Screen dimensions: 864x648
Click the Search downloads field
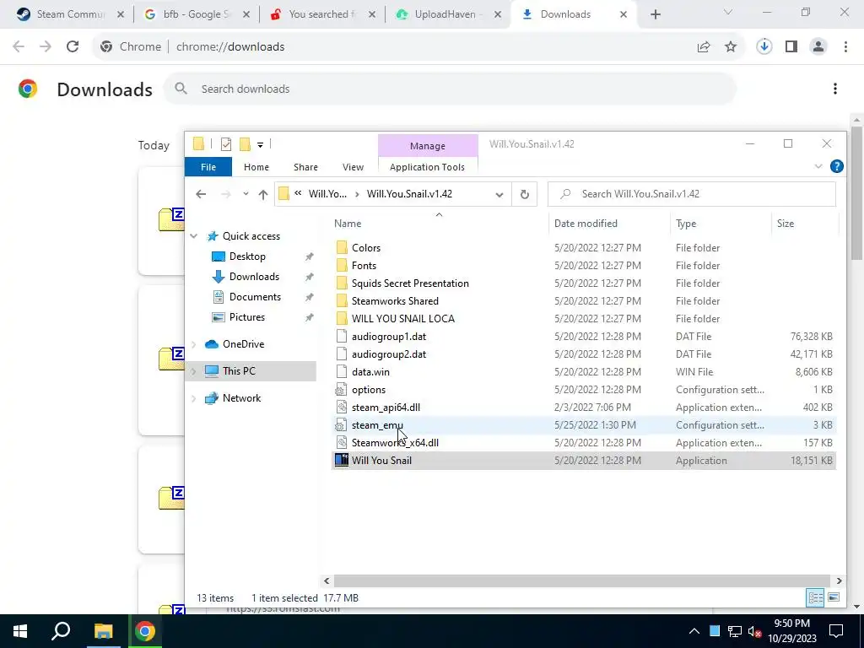coord(450,89)
